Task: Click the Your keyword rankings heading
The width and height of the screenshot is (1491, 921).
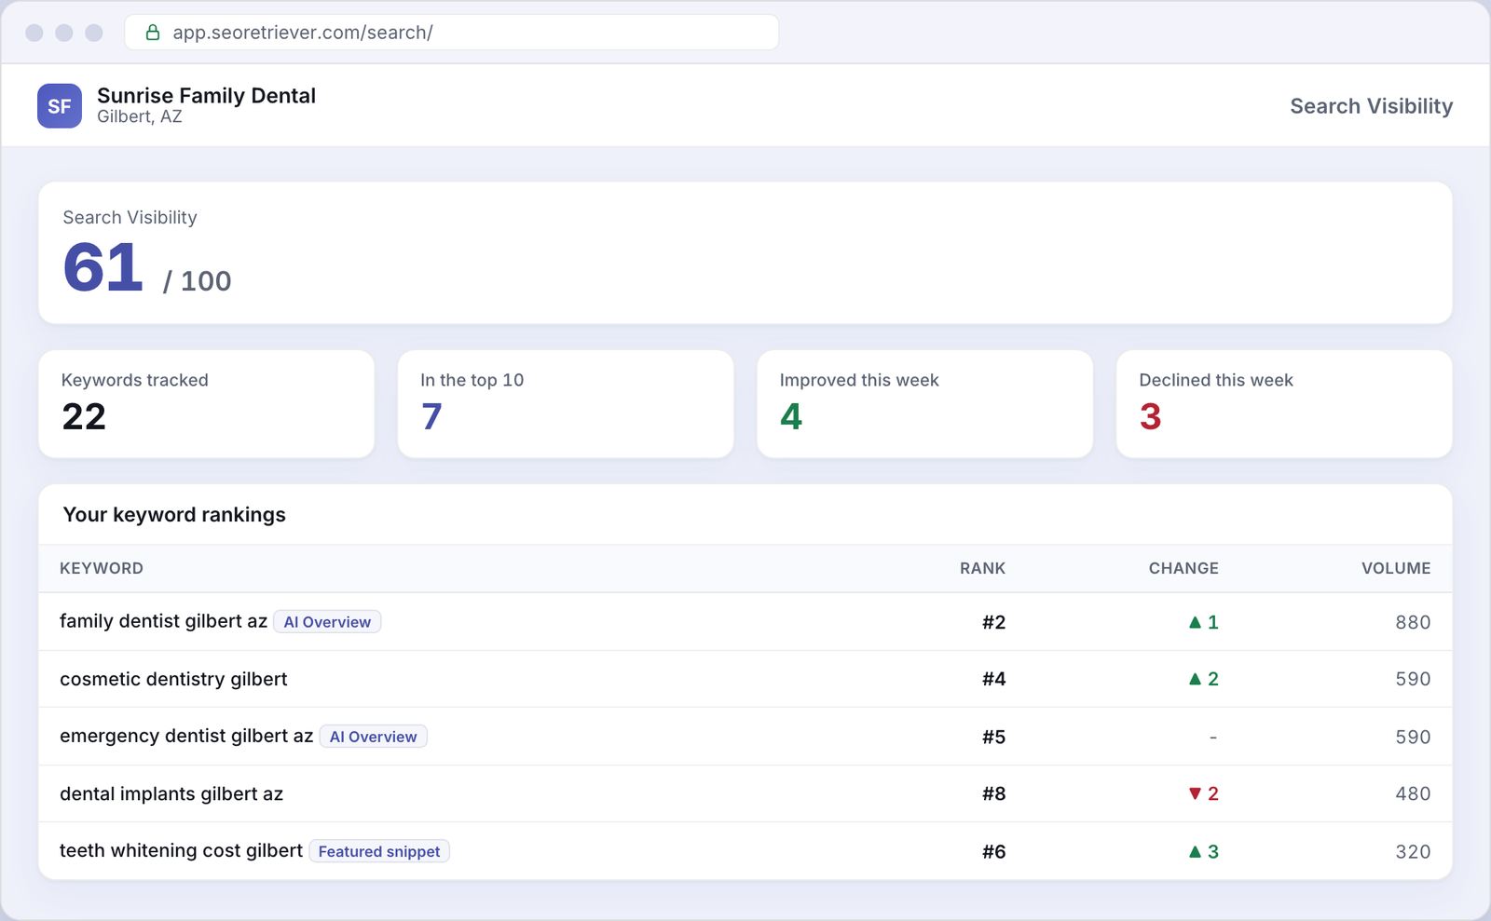Action: point(174,514)
